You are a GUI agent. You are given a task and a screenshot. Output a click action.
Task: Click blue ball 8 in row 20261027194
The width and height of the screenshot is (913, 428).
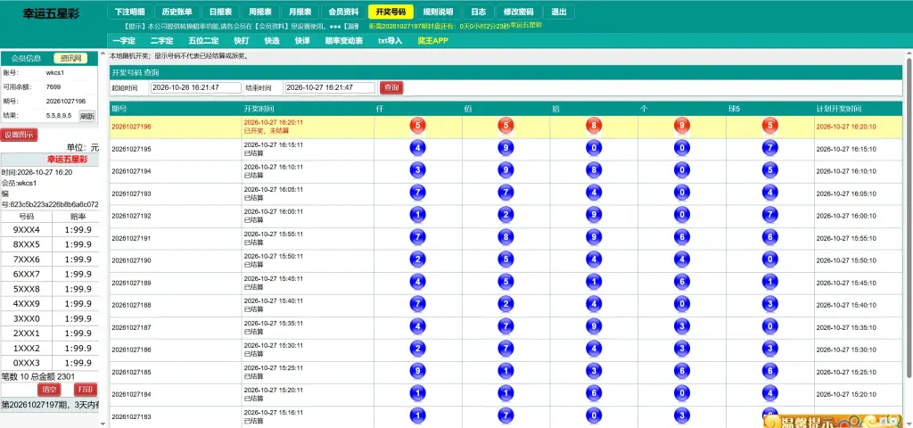[x=594, y=170]
